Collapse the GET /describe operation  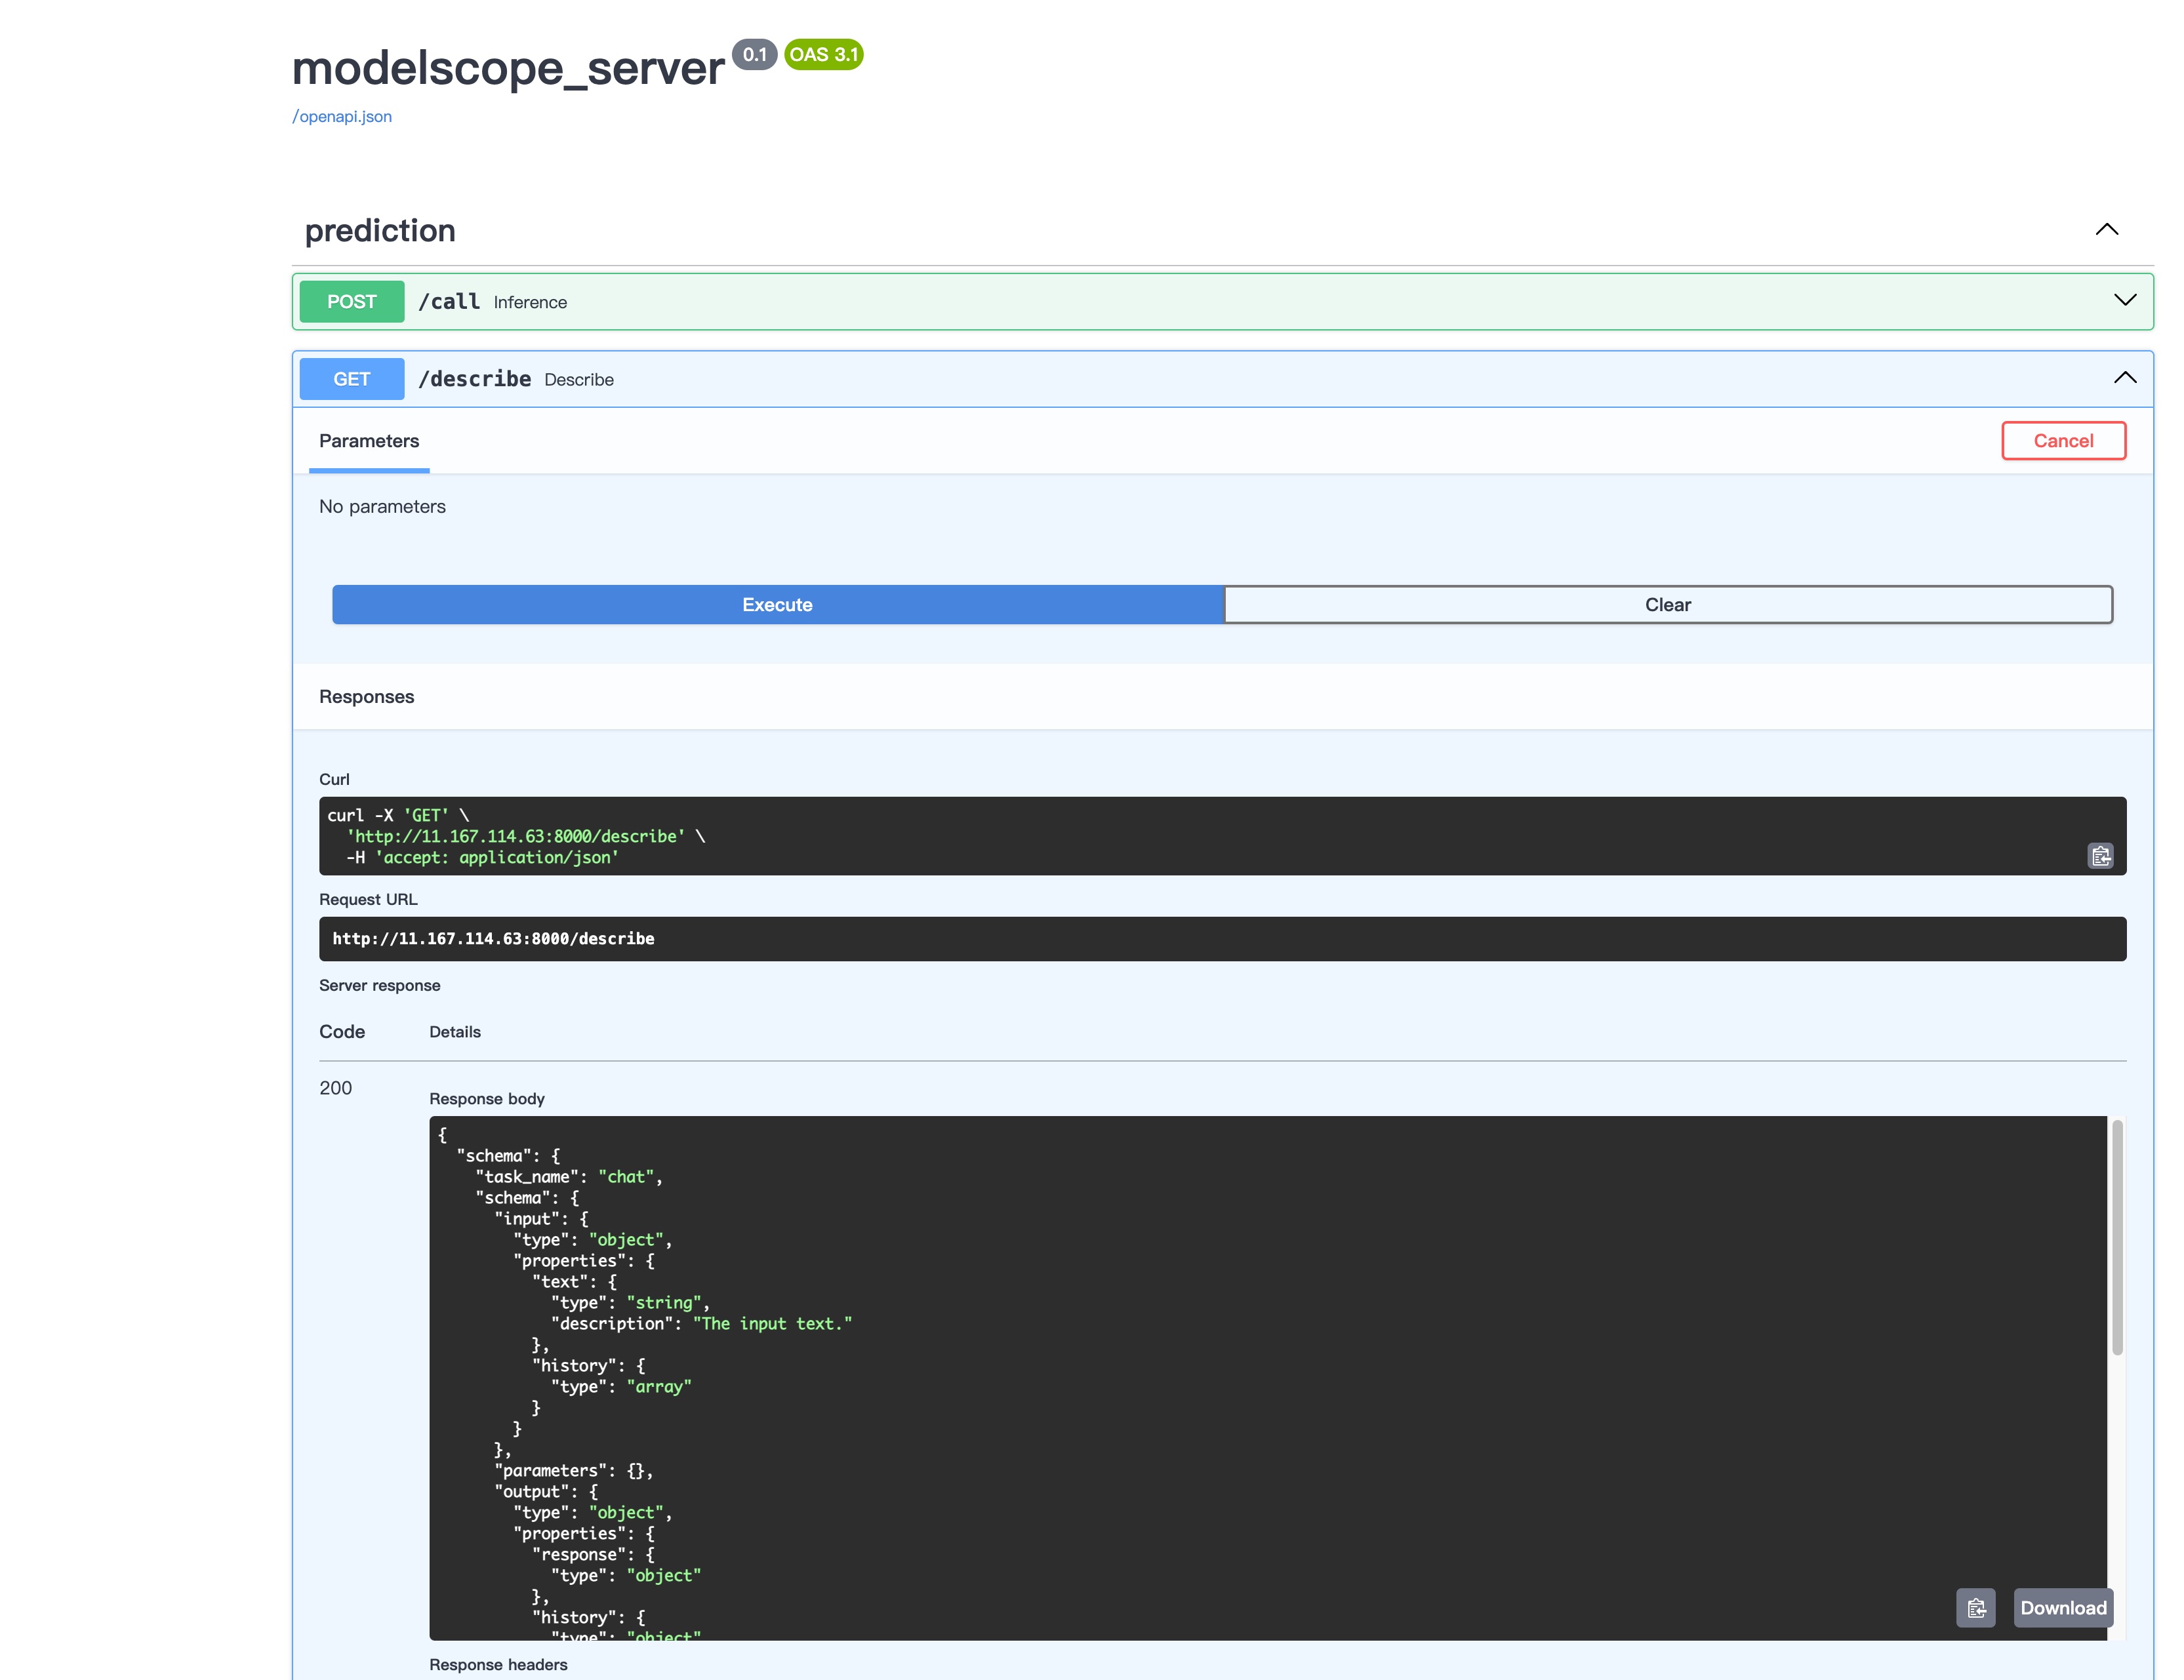(x=2125, y=378)
